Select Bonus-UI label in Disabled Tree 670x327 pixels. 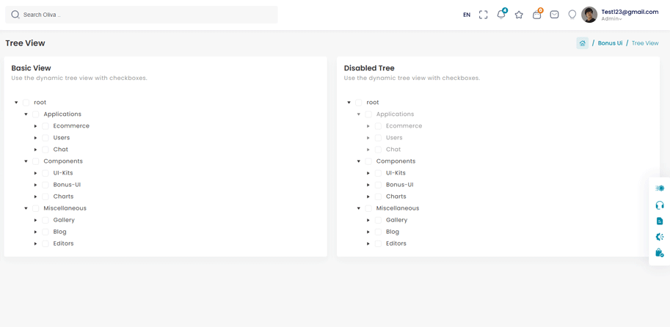coord(400,185)
